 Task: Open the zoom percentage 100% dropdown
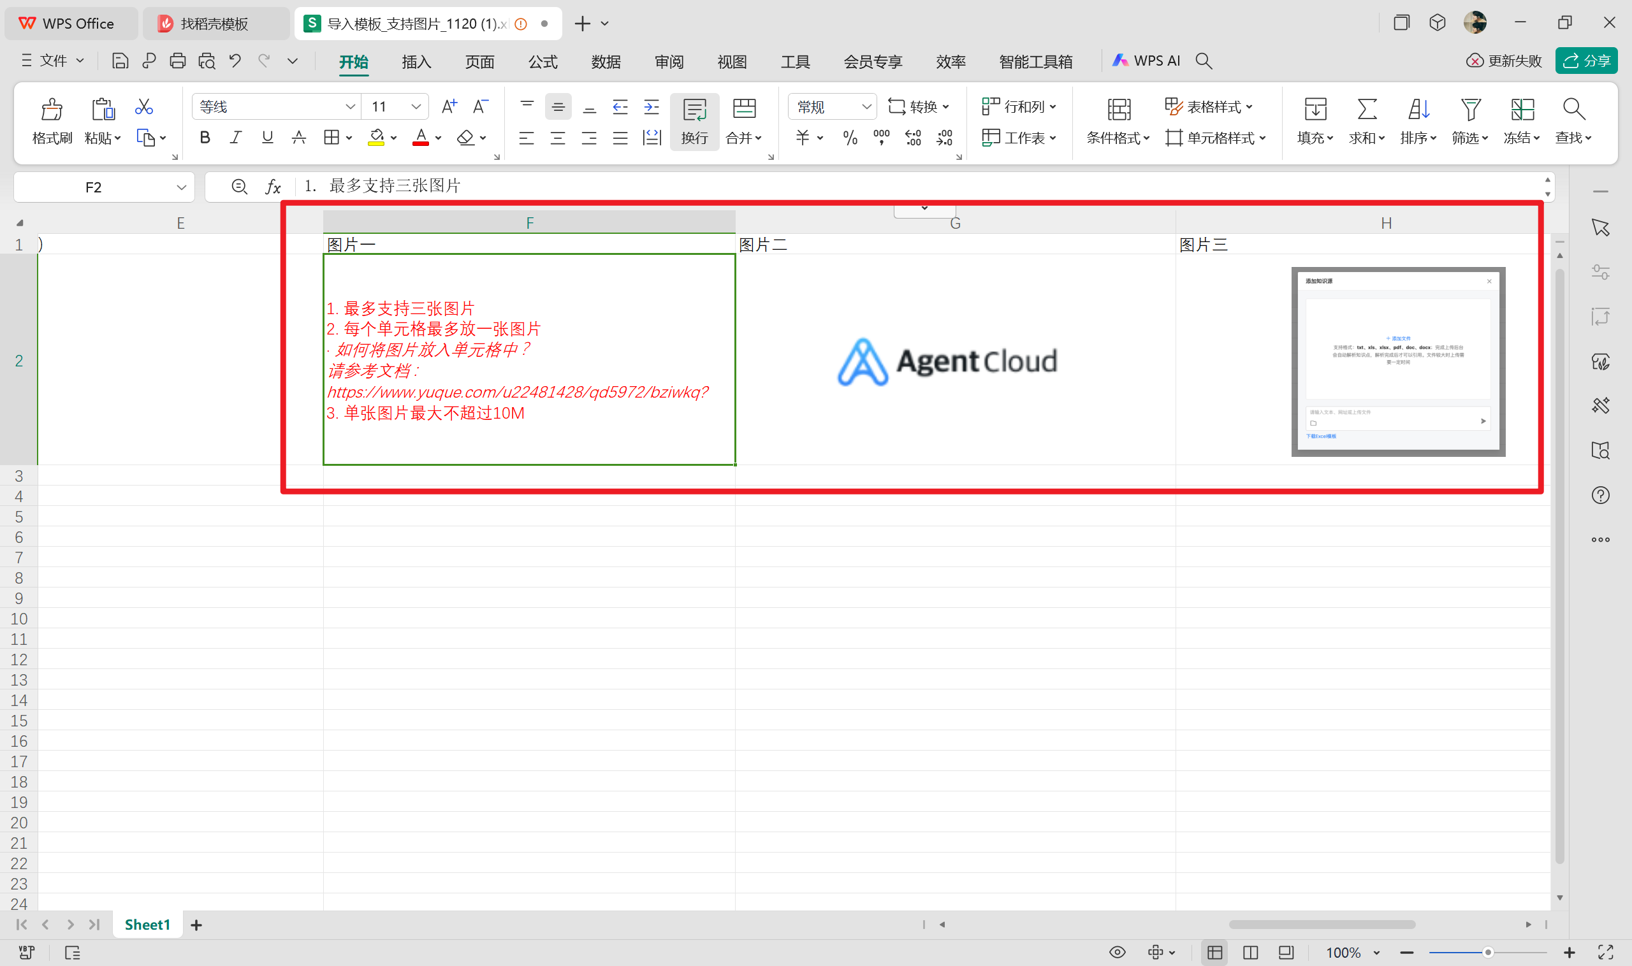(1376, 953)
